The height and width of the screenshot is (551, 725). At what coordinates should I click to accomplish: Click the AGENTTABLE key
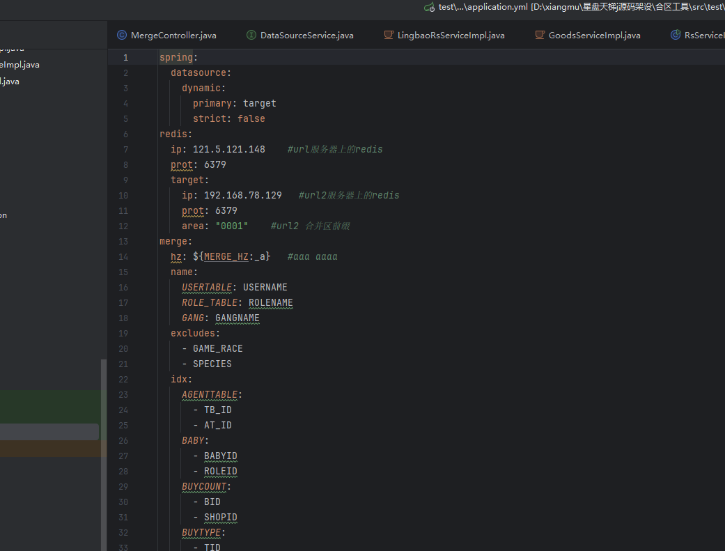click(210, 395)
